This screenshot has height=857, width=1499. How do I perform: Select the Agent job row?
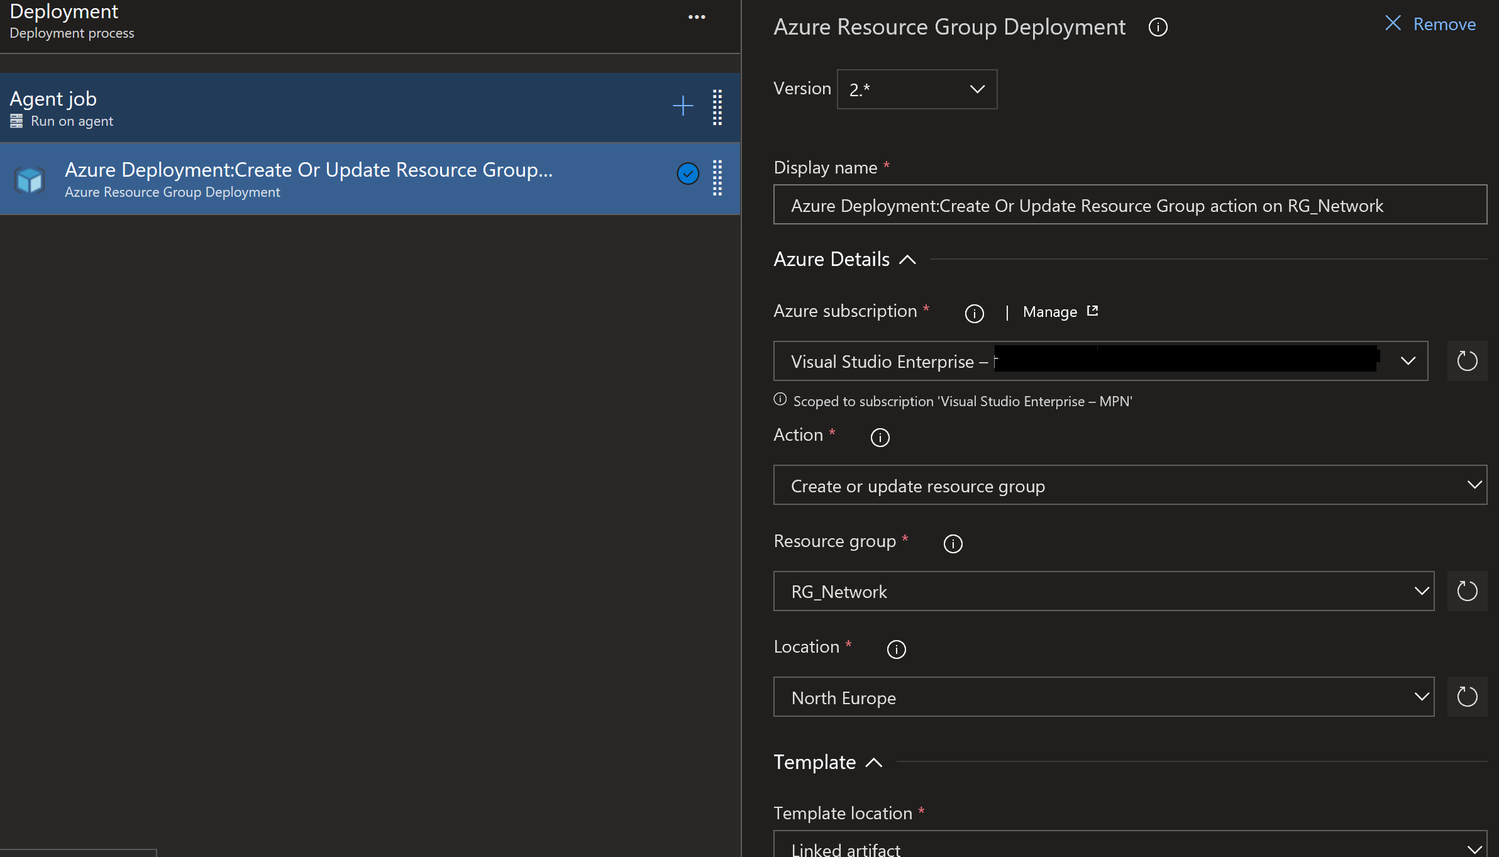tap(370, 108)
